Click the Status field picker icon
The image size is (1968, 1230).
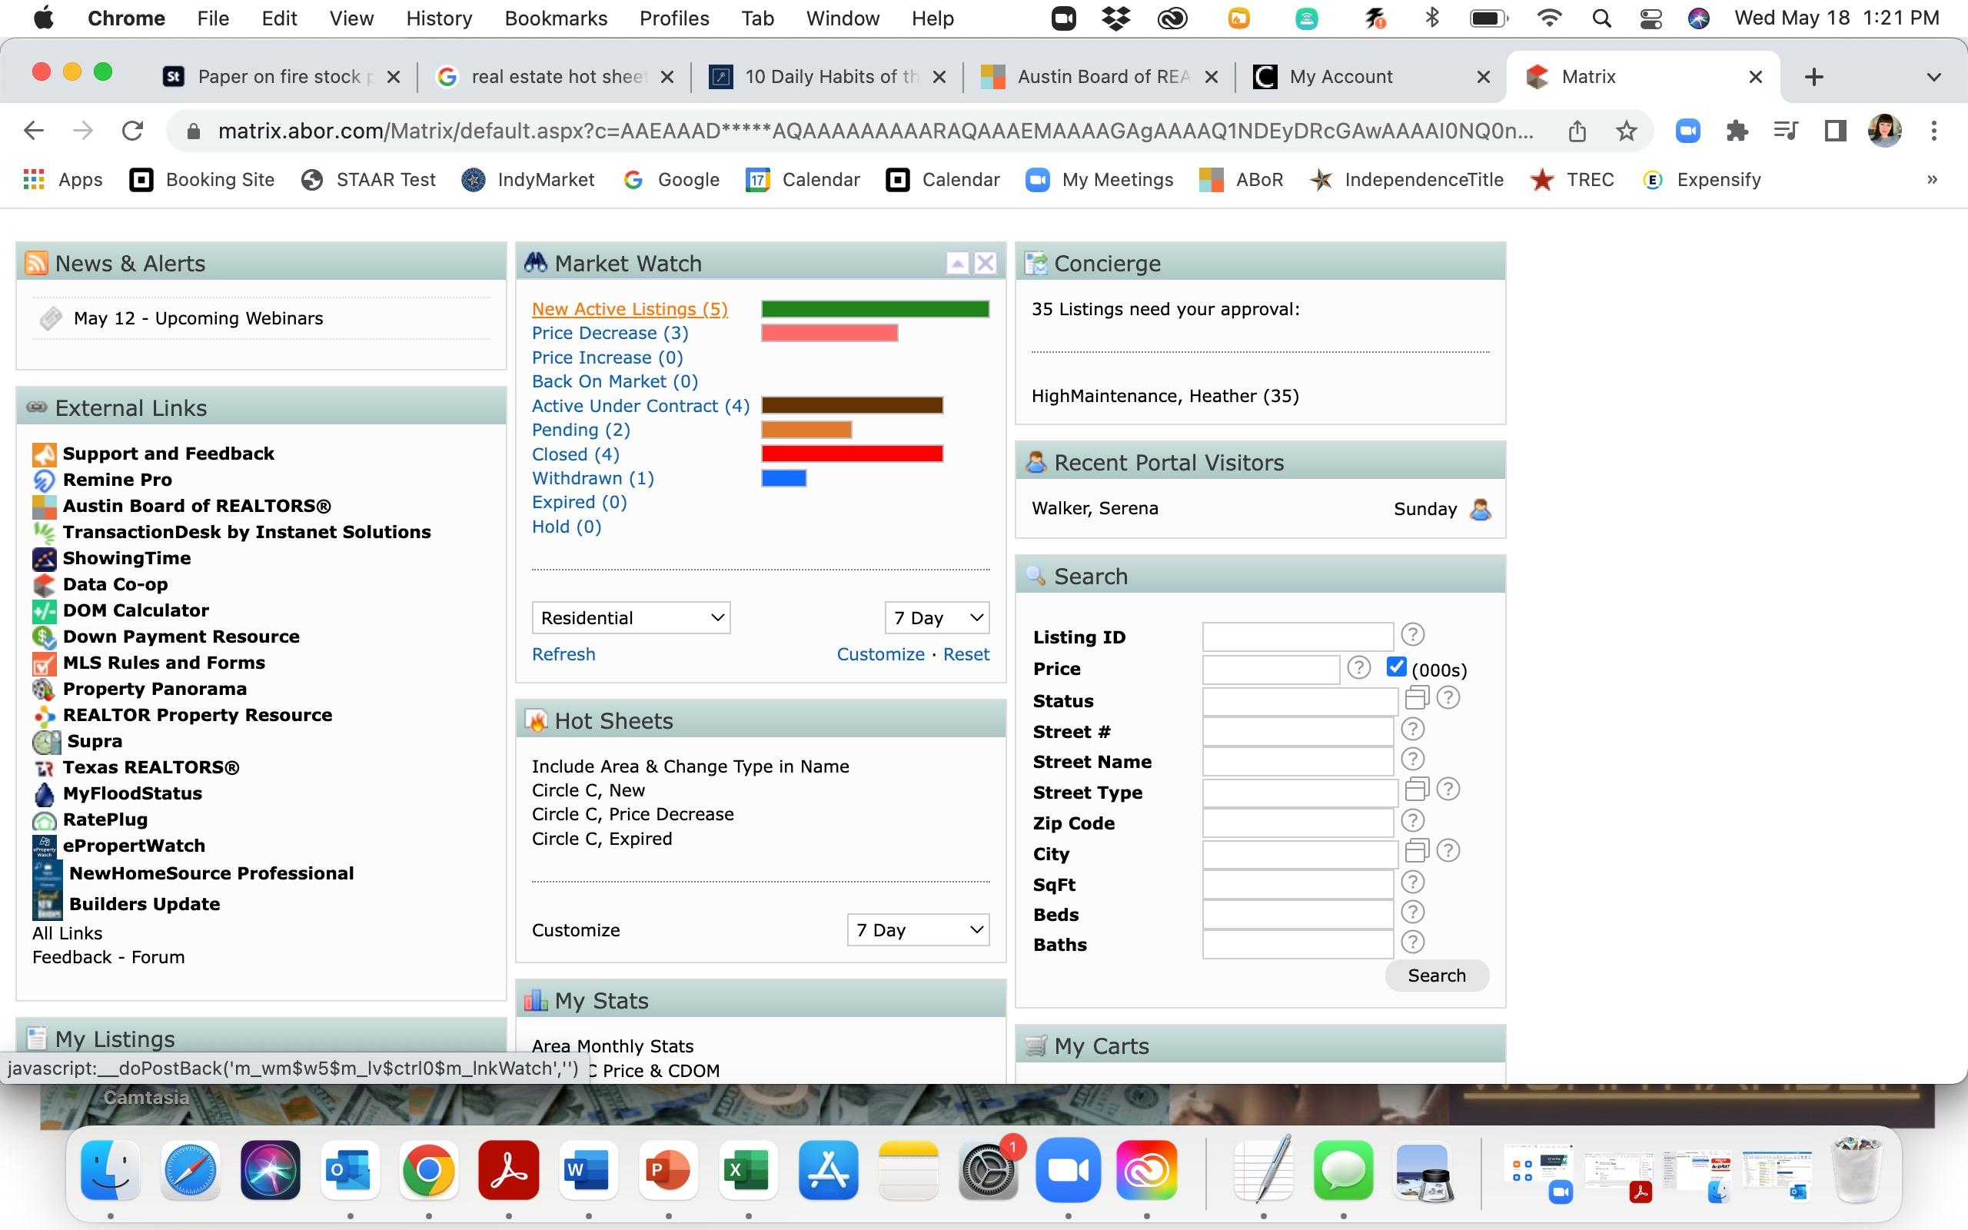point(1417,698)
